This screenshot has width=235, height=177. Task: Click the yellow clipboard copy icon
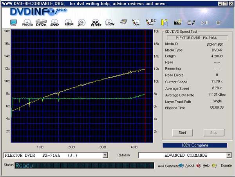(164, 23)
